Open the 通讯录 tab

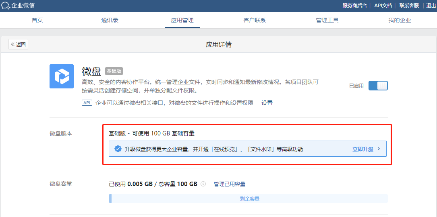coord(110,20)
